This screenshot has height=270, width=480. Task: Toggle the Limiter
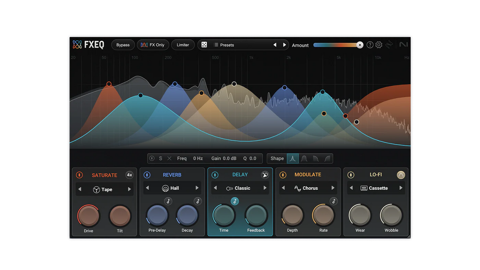point(183,45)
